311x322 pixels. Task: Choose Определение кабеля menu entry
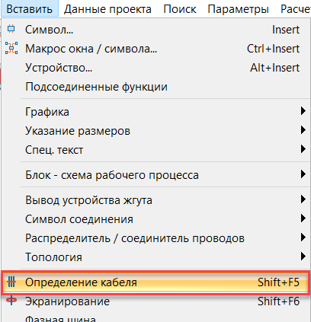click(155, 282)
